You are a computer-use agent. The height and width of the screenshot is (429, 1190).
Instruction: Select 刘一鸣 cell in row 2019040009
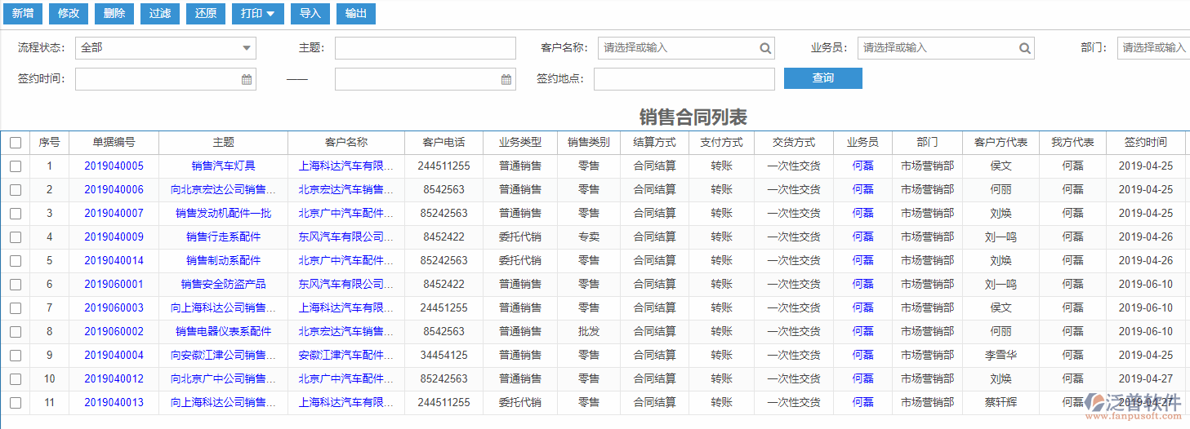1001,237
